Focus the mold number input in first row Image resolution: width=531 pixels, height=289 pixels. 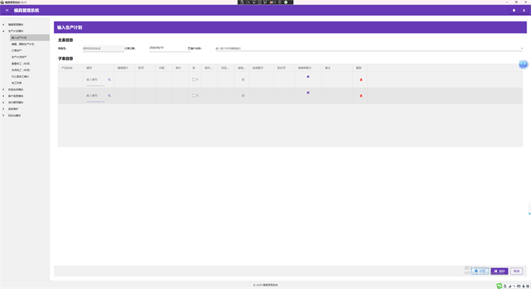tap(95, 80)
